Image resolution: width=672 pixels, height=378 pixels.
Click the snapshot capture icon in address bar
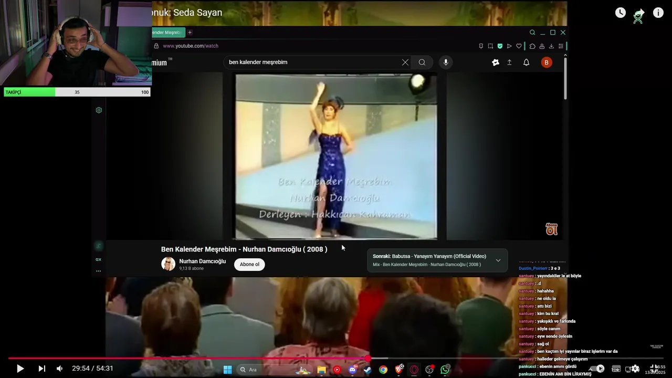(490, 46)
